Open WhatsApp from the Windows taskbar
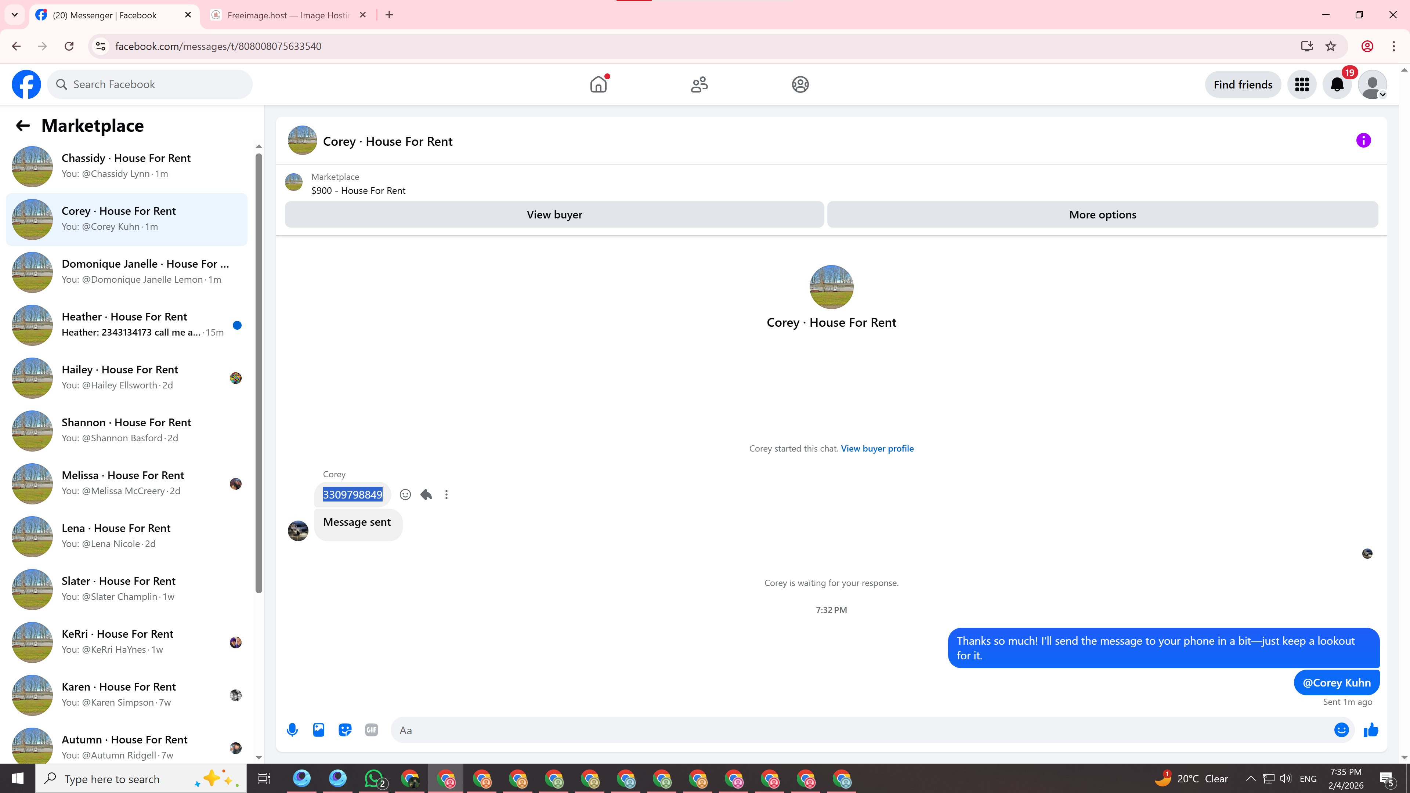Screen dimensions: 1410x793 click(375, 778)
